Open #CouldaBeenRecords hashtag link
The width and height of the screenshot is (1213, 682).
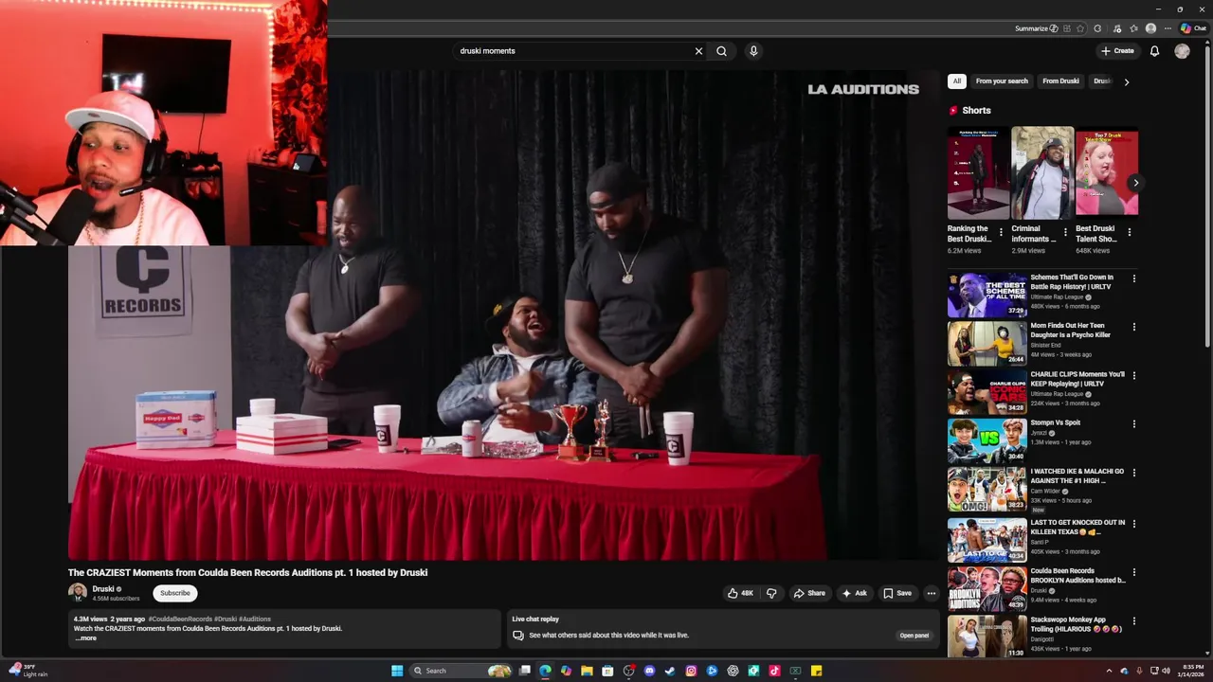click(x=180, y=619)
